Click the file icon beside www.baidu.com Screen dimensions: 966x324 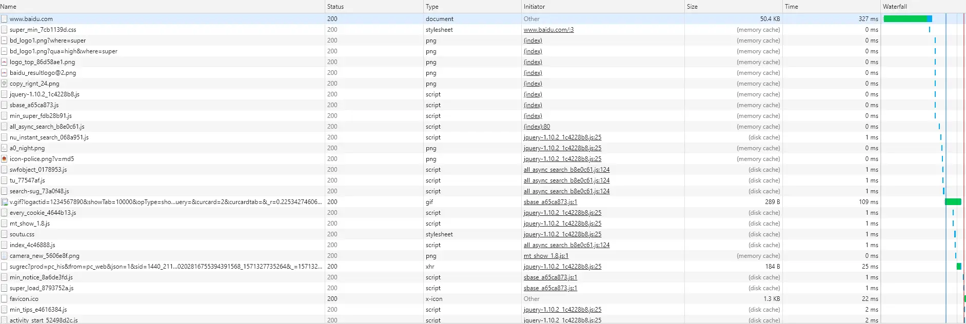(x=4, y=19)
